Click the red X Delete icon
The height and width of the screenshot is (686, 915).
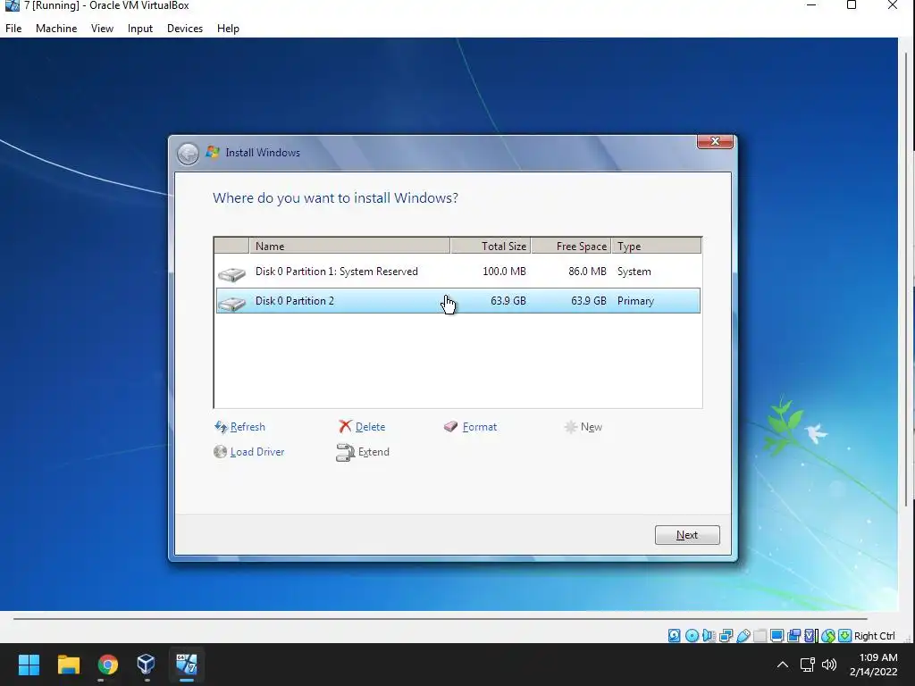point(346,426)
